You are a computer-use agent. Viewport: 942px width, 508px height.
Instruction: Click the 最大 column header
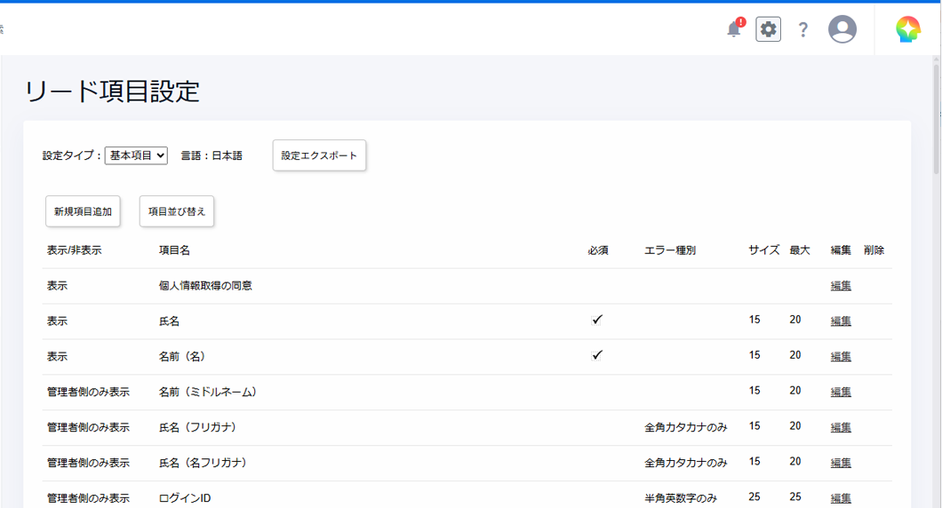click(800, 250)
